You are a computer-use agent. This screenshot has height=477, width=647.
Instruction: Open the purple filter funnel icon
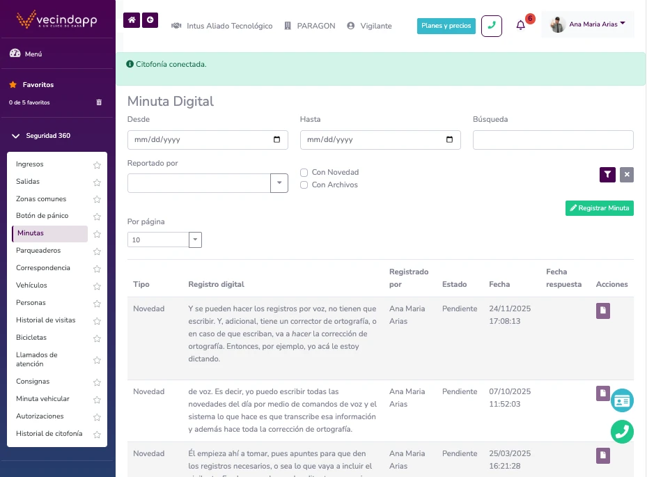[607, 175]
